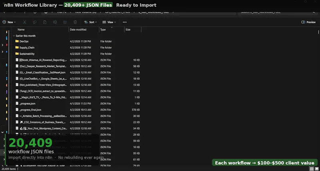
Task: Click the 4/2/2026 12:14 AM date cell
Action: (81, 97)
